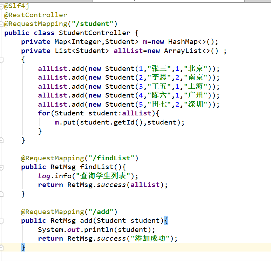This screenshot has height=261, width=271.
Task: Collapse the fold marker at add(Student student) declaration
Action: click(1, 221)
